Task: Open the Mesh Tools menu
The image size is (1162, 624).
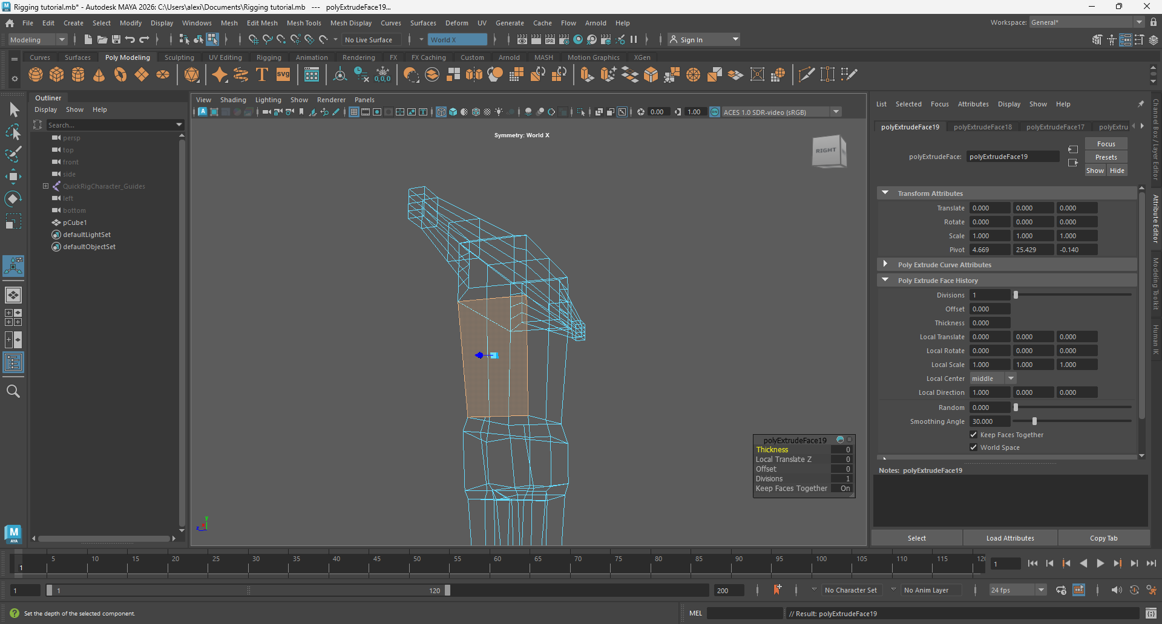Action: (x=304, y=23)
